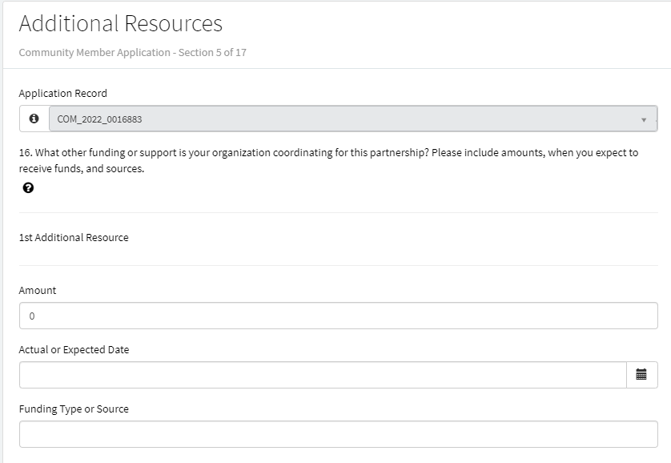Click the "receive funds, and sources." line
This screenshot has width=671, height=463.
(x=82, y=169)
